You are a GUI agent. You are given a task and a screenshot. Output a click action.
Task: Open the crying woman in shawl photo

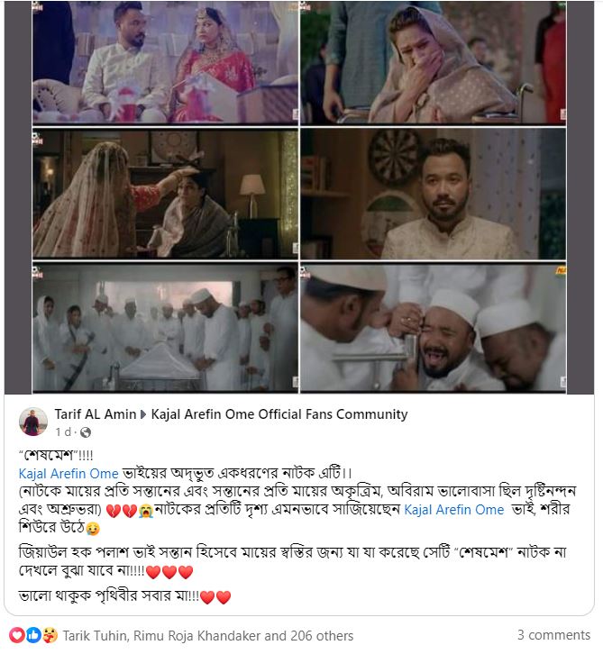point(434,62)
